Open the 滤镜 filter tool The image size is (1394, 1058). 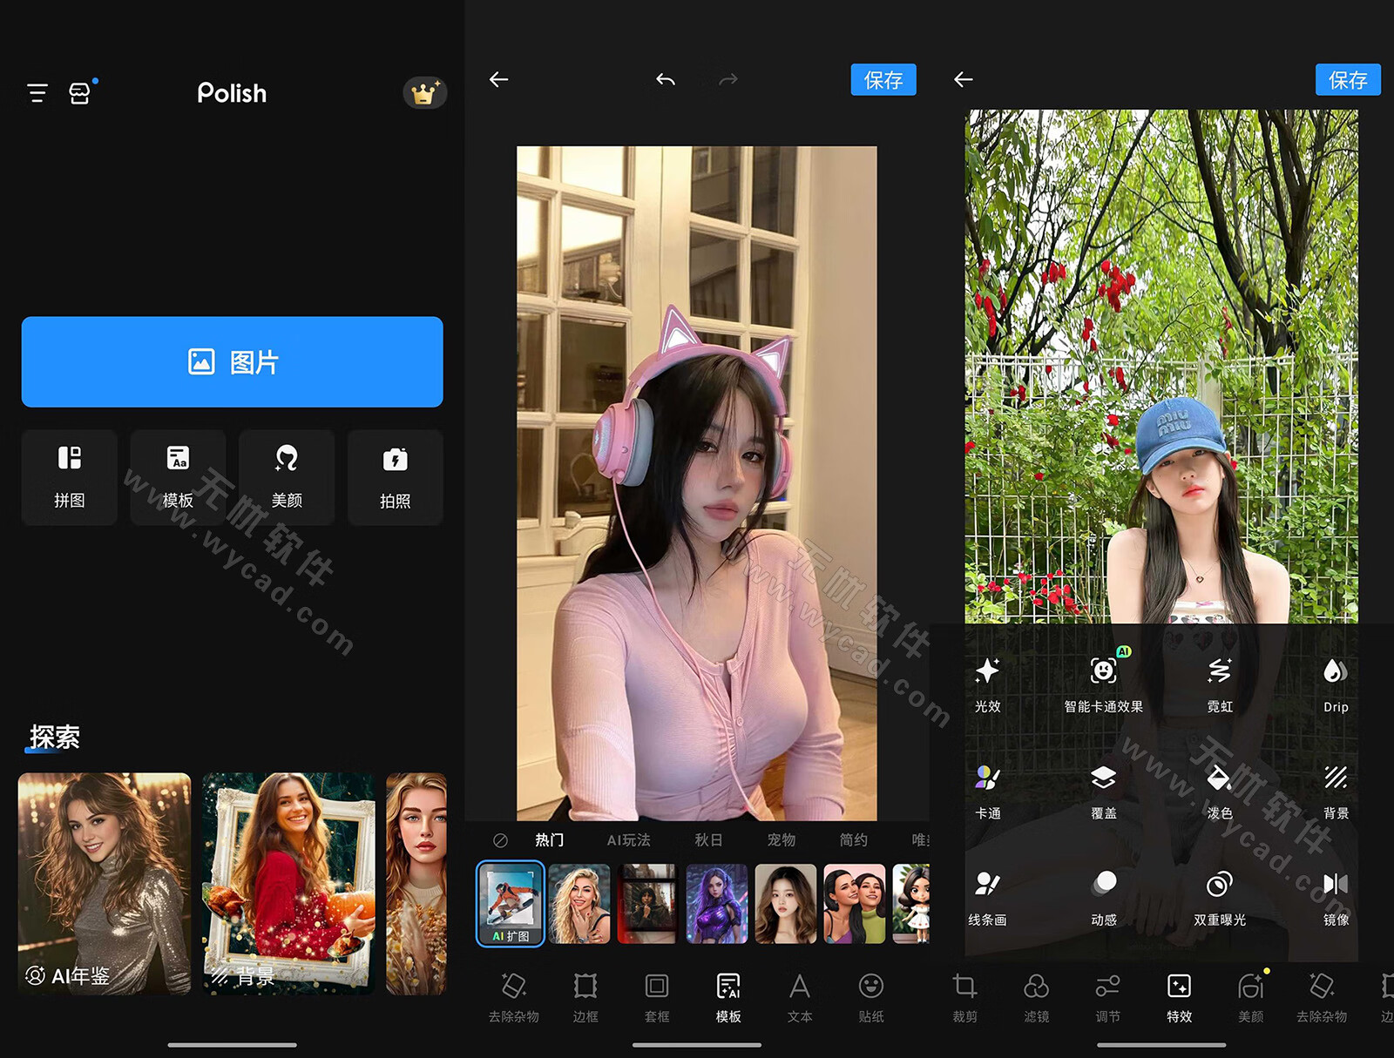pyautogui.click(x=1036, y=997)
